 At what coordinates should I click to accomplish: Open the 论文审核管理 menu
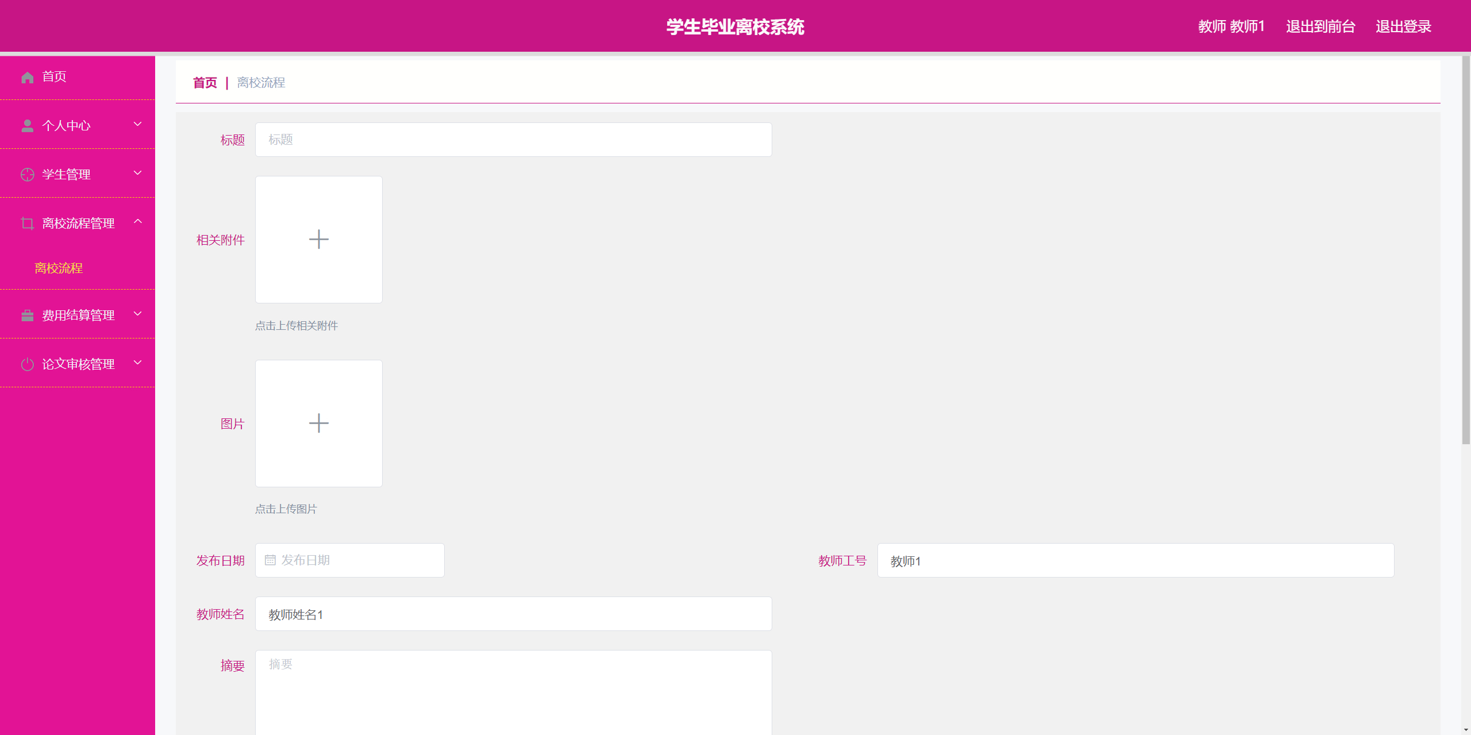click(x=78, y=364)
